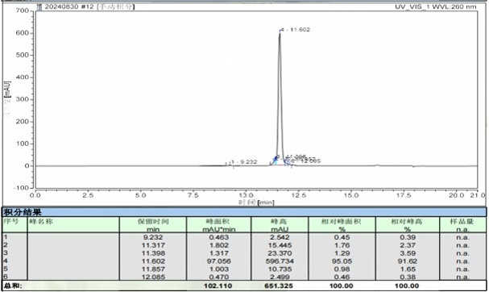Click the 总和 totals row label
Screen dimensions: 489x292
(13, 286)
